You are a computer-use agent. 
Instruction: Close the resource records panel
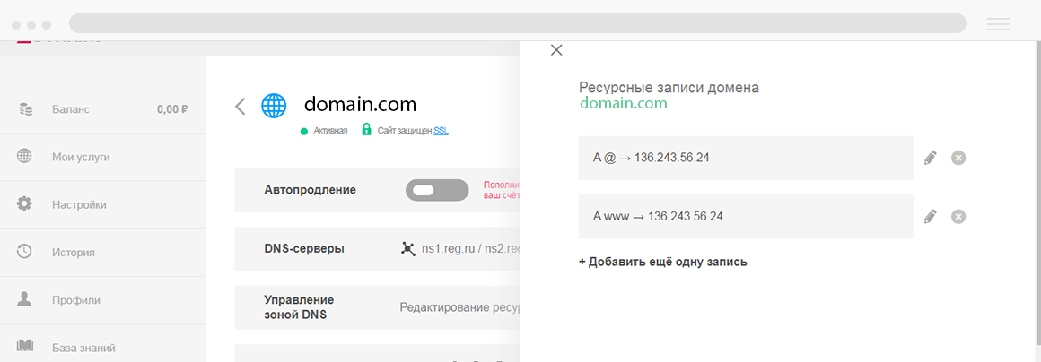556,49
